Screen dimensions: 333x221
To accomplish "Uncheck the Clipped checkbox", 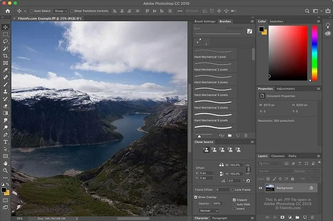I will (234, 200).
